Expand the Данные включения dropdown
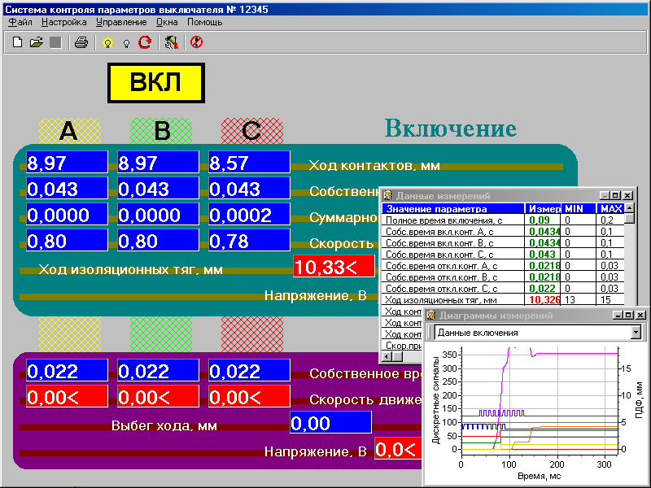This screenshot has width=651, height=488. click(636, 333)
